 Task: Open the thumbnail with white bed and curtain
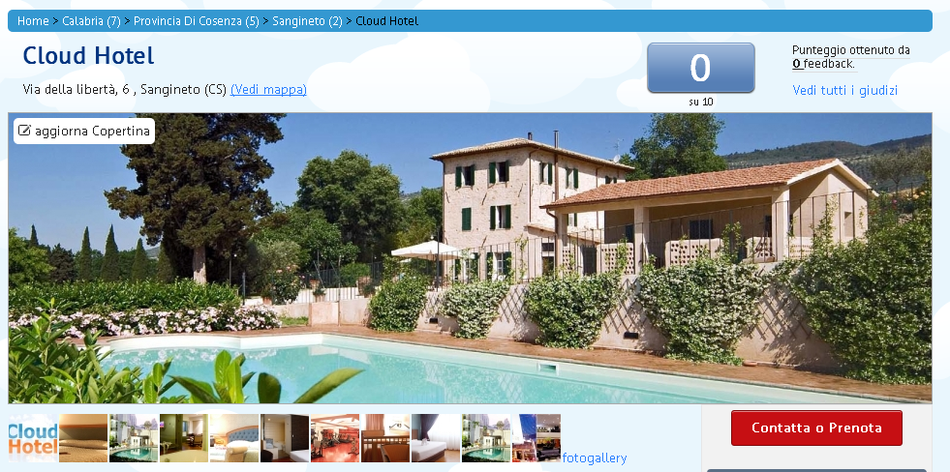[436, 438]
